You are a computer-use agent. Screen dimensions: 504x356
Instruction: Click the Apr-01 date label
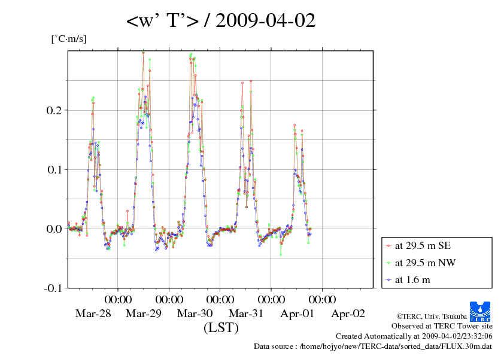297,314
